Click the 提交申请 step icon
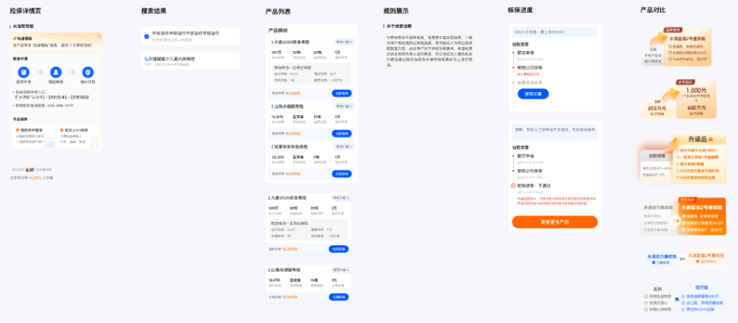The height and width of the screenshot is (323, 738). click(24, 72)
